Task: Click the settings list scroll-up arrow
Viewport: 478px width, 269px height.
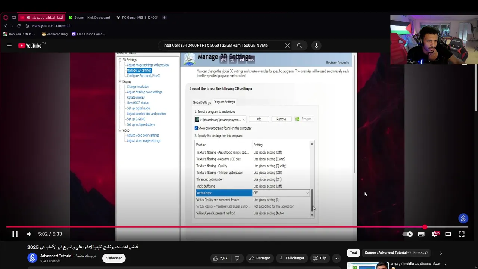Action: pyautogui.click(x=312, y=144)
